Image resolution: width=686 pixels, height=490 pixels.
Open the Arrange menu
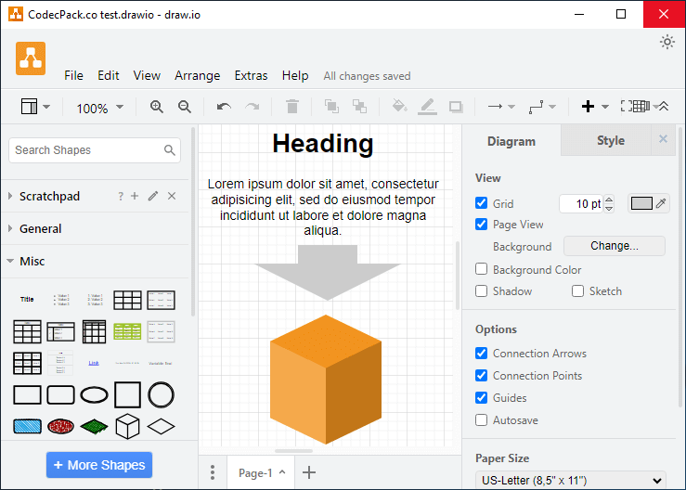(197, 75)
